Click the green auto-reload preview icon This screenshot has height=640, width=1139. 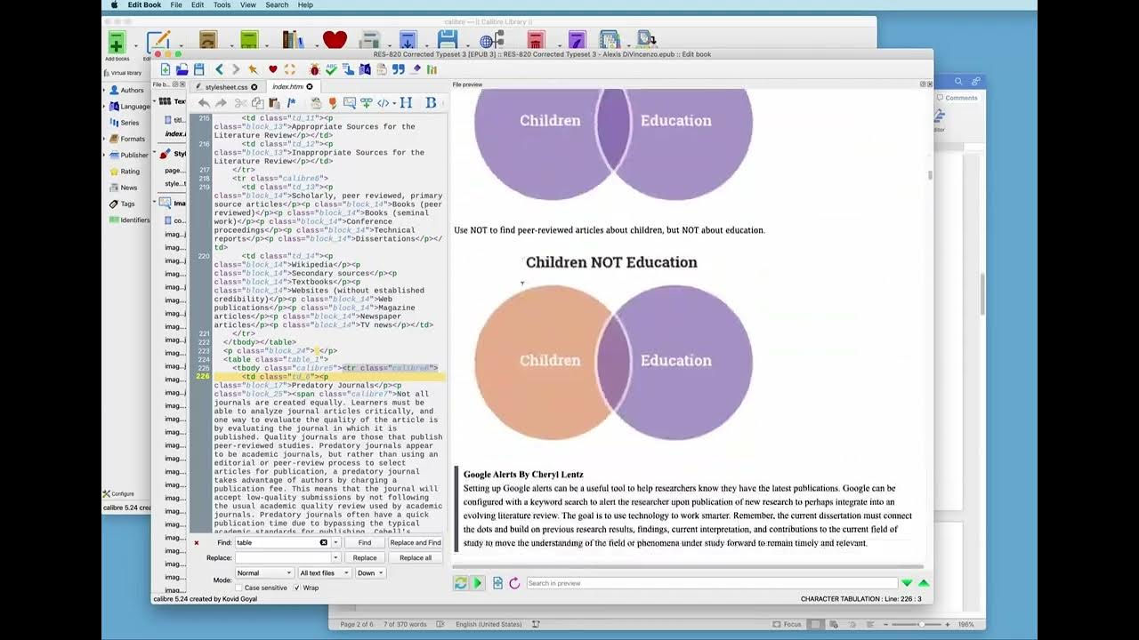(460, 583)
